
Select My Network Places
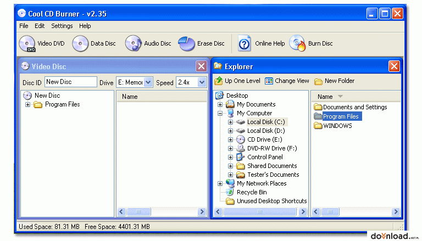(256, 183)
